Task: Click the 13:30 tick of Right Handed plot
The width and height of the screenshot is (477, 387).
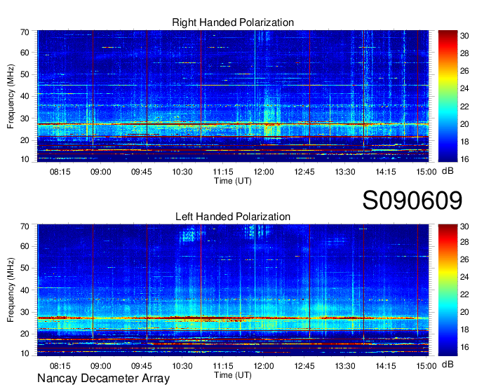Action: click(345, 172)
